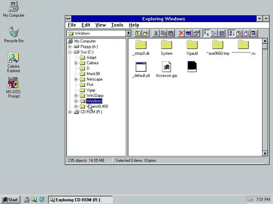Screen dimensions: 273x204
Task: Go up one folder level toolbar icon
Action: [x=138, y=33]
